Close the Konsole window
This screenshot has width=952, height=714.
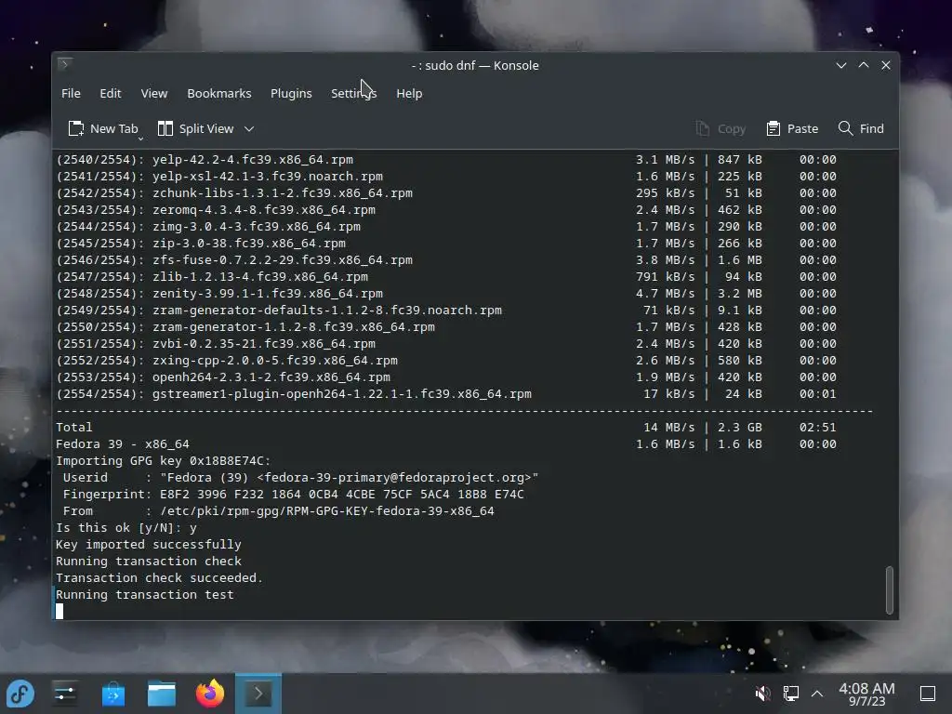tap(886, 65)
